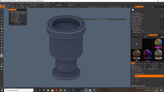Toggle Fill w/ Freeze checkbox
Screen dimensions: 164x92
(10, 15)
